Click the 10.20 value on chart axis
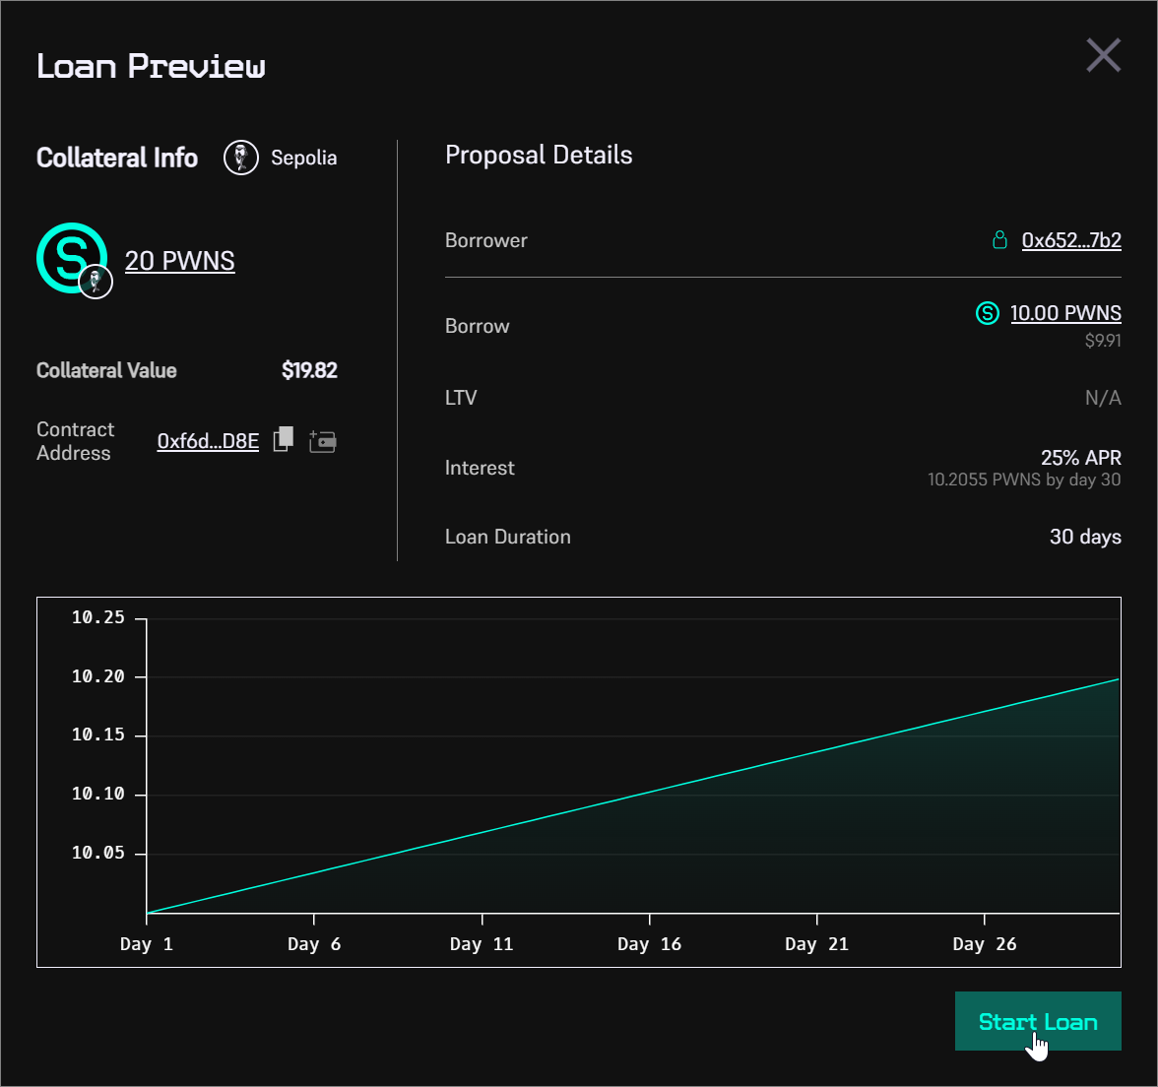Image resolution: width=1158 pixels, height=1087 pixels. point(98,676)
